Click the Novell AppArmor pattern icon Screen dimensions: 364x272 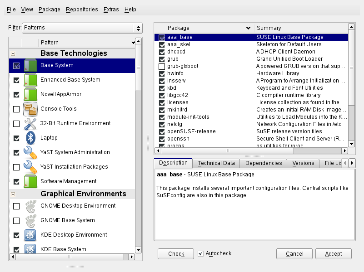pyautogui.click(x=30, y=94)
